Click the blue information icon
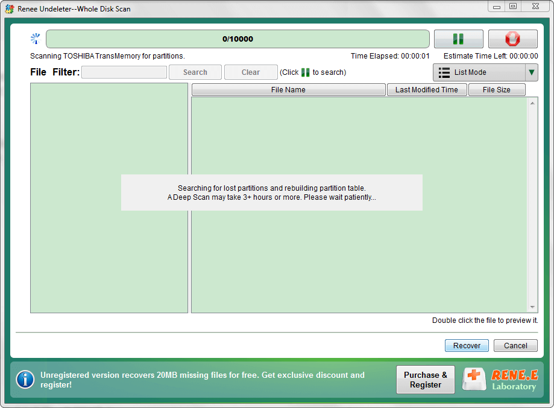 point(25,380)
